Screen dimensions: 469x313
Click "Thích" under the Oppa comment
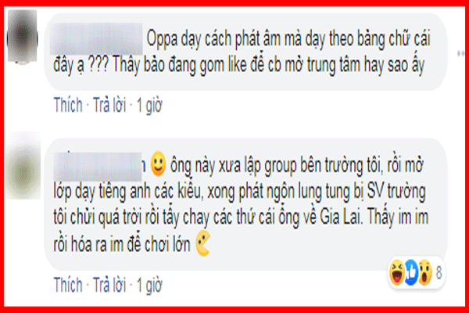[x=68, y=105]
